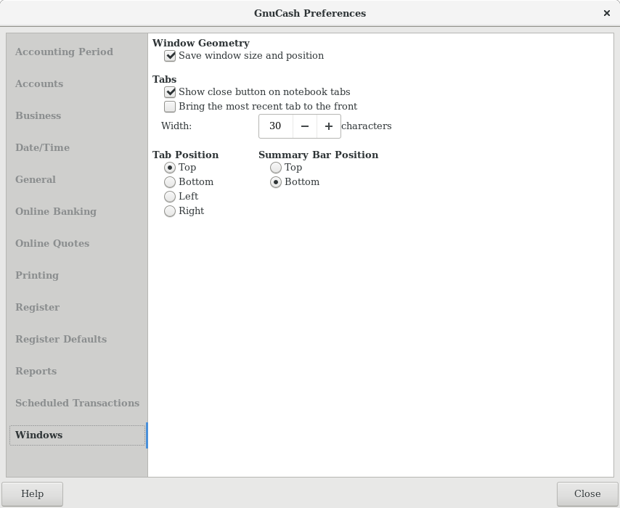Image resolution: width=620 pixels, height=508 pixels.
Task: Click the Width: label
Action: pos(176,126)
